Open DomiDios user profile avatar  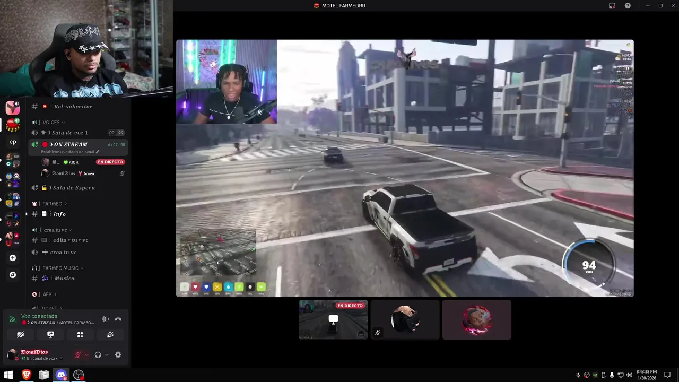pos(12,354)
